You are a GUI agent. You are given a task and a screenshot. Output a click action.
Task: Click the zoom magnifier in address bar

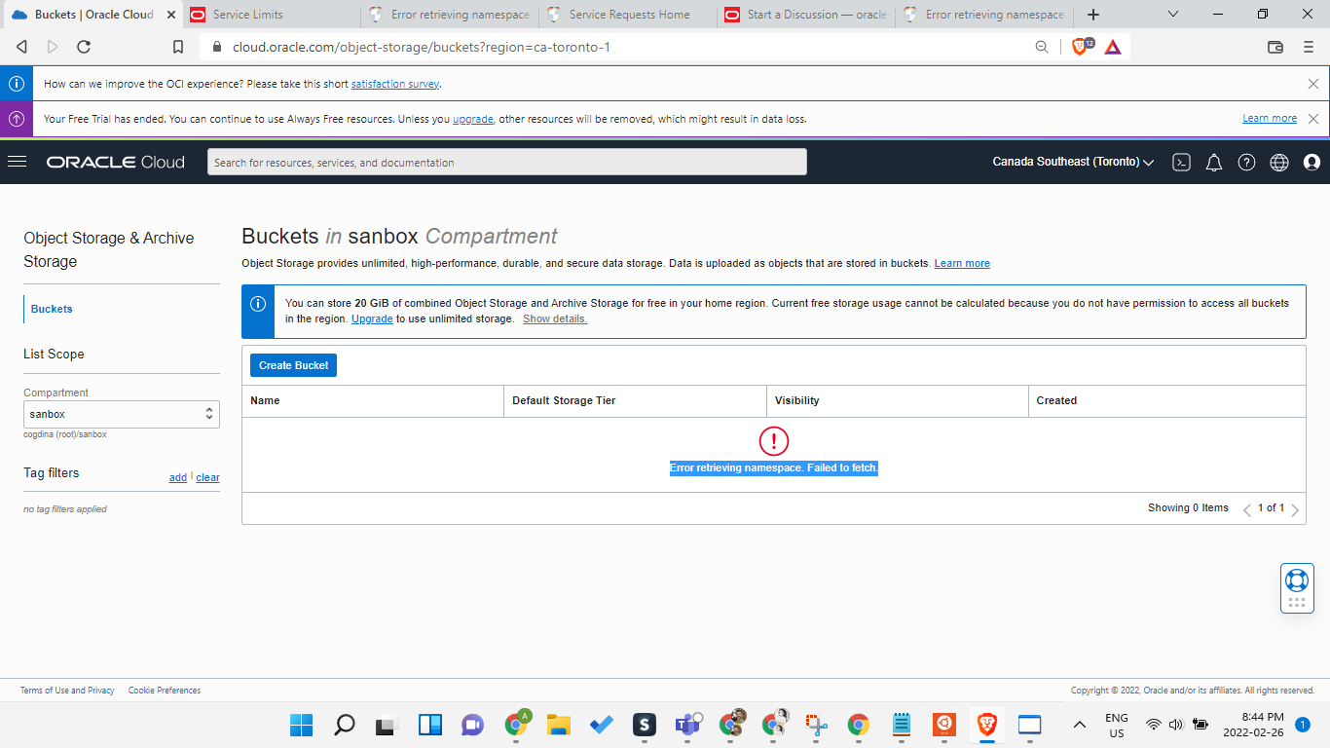pyautogui.click(x=1042, y=47)
